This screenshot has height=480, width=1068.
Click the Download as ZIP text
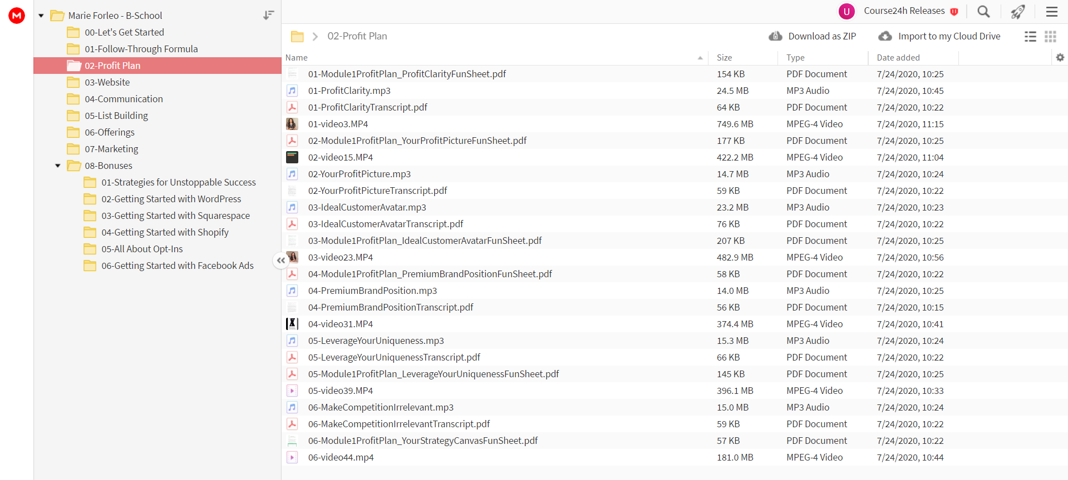822,36
